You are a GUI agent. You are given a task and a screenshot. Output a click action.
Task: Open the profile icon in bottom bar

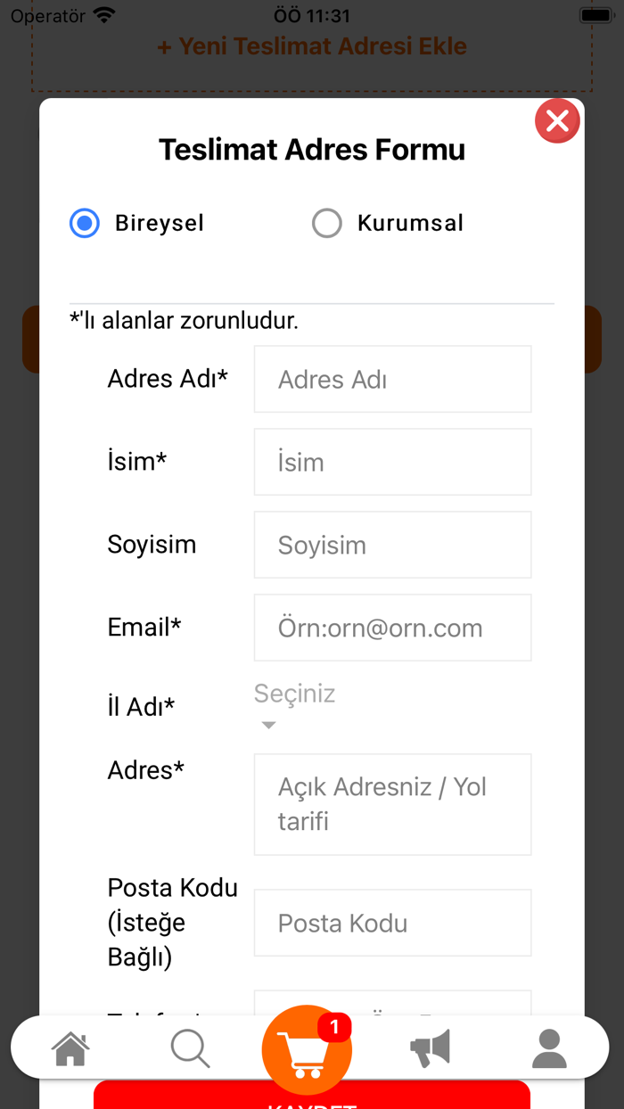point(550,1048)
